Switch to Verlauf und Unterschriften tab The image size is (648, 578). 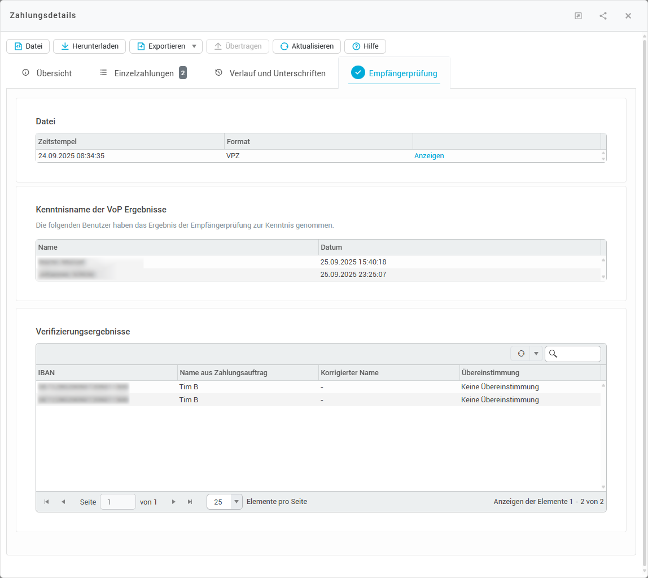[x=270, y=73]
